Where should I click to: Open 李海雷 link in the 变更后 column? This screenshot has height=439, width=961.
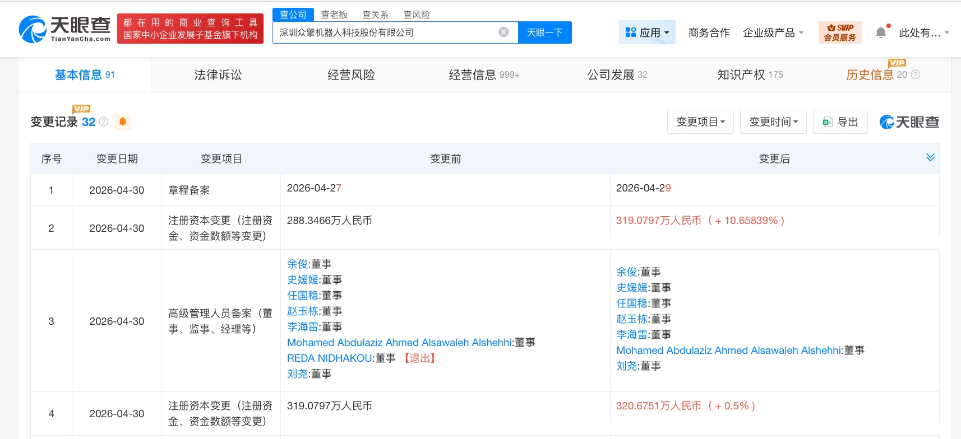[632, 334]
